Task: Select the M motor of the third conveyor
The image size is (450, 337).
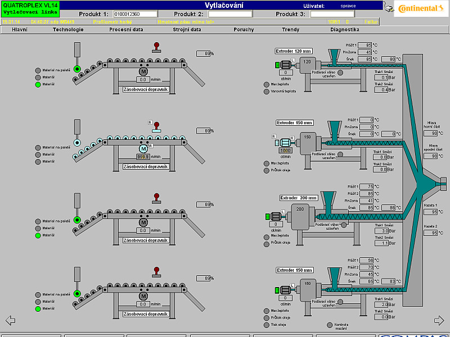Action: click(x=143, y=222)
